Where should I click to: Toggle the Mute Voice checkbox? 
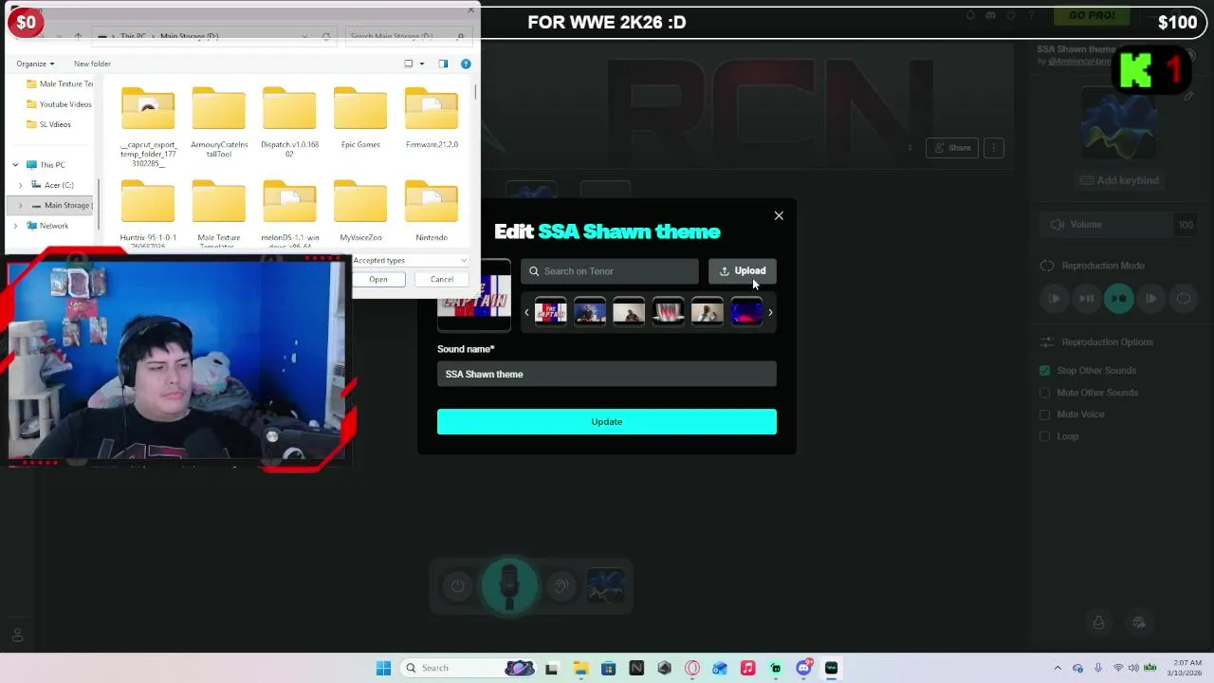(1044, 415)
